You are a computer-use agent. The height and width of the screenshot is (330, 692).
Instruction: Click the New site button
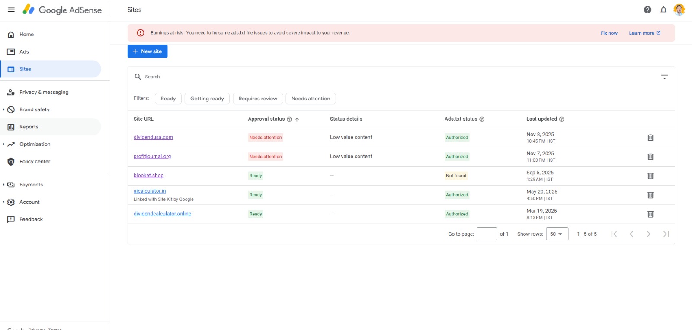point(147,51)
